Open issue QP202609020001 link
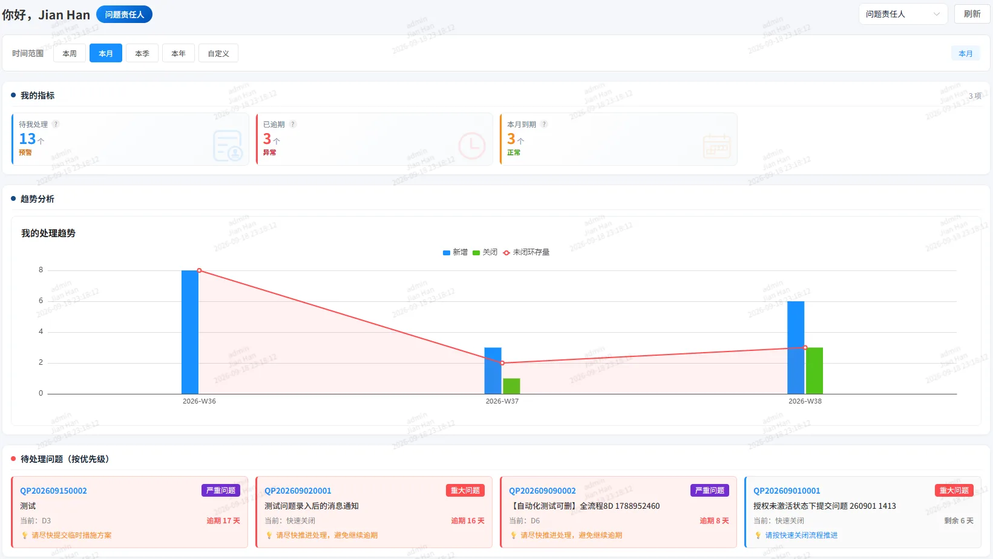993x559 pixels. click(x=298, y=491)
